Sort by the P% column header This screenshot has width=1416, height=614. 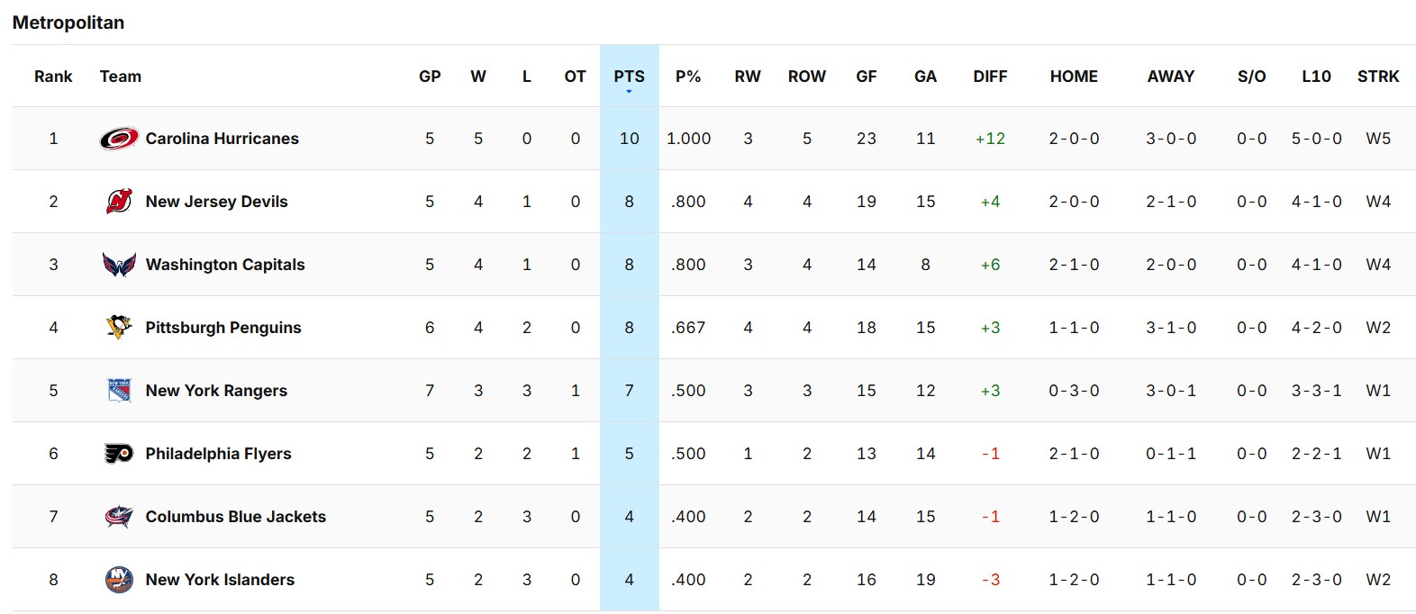pos(688,77)
